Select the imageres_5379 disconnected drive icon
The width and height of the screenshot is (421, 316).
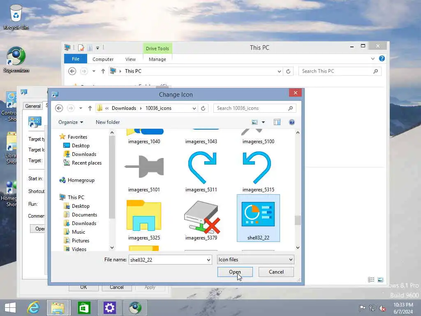[202, 217]
